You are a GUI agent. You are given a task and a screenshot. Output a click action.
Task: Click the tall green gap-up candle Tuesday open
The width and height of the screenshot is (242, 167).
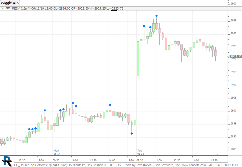(138, 58)
